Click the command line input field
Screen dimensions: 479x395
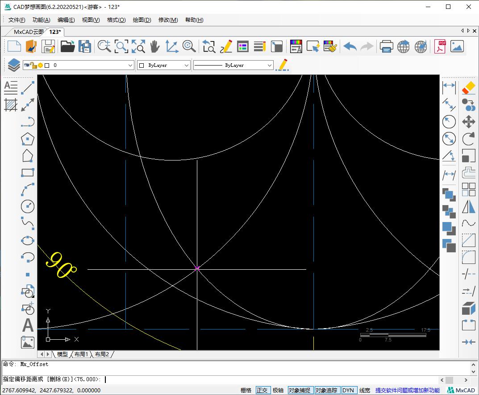click(x=268, y=379)
